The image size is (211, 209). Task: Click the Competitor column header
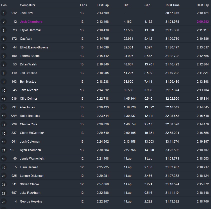pyautogui.click(x=27, y=5)
